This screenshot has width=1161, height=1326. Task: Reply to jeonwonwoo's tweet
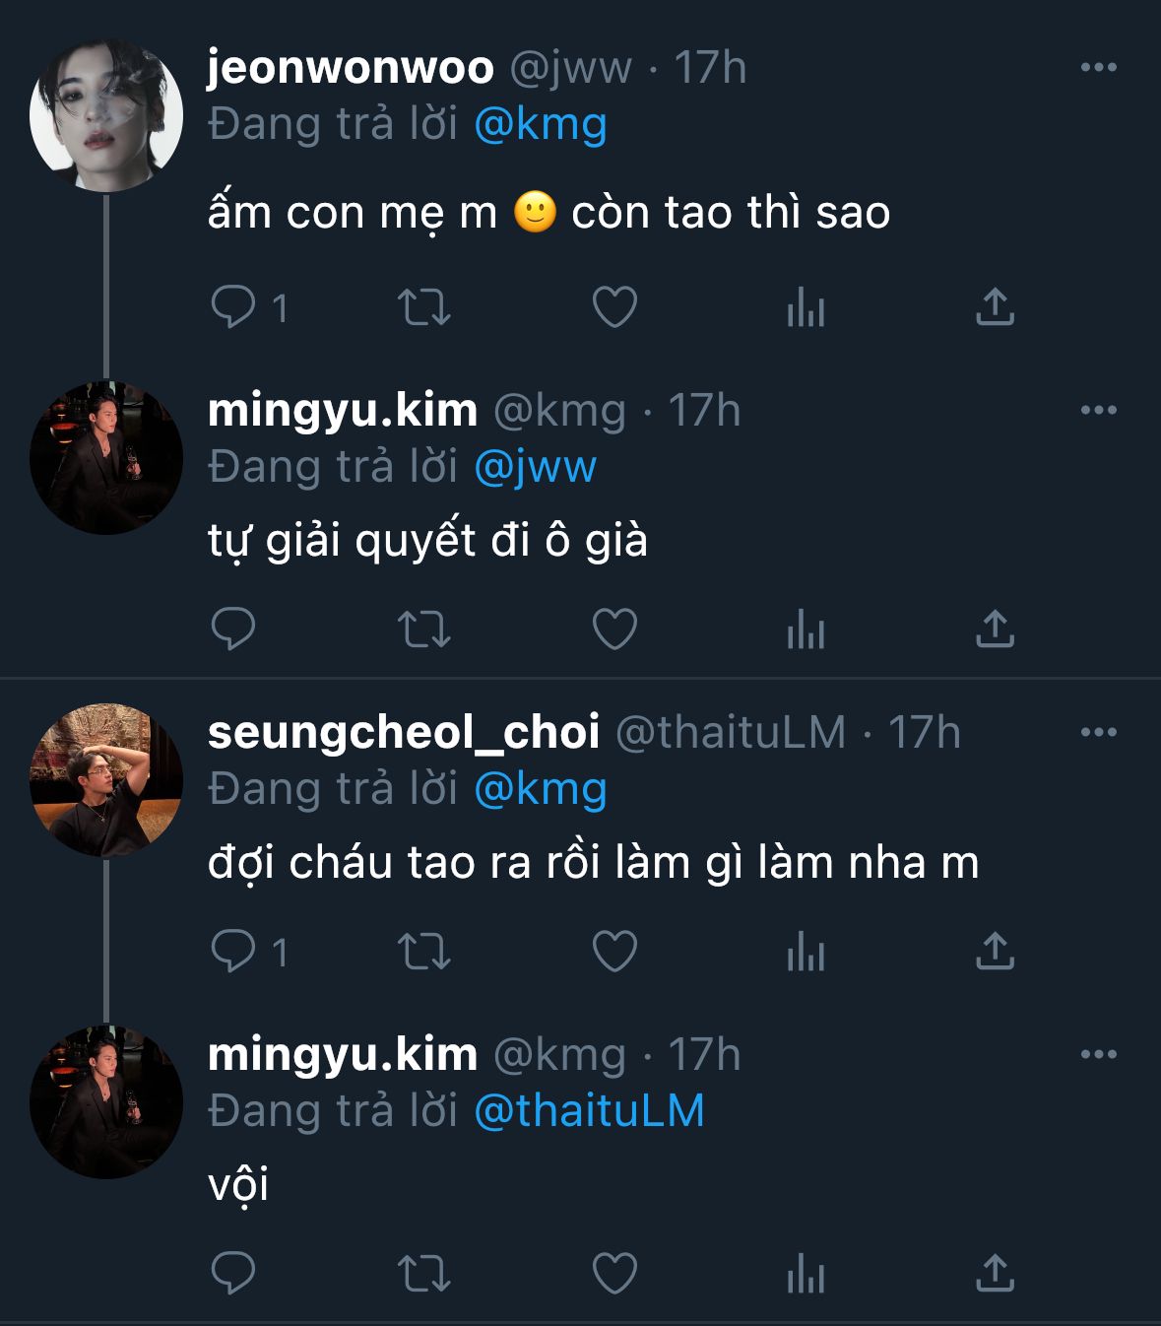[x=233, y=307]
